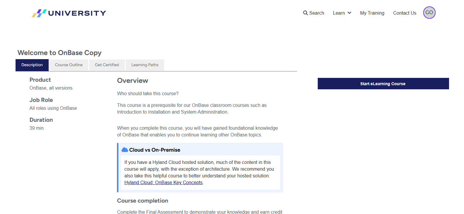Click the Search link text
Image resolution: width=464 pixels, height=214 pixels.
click(317, 13)
